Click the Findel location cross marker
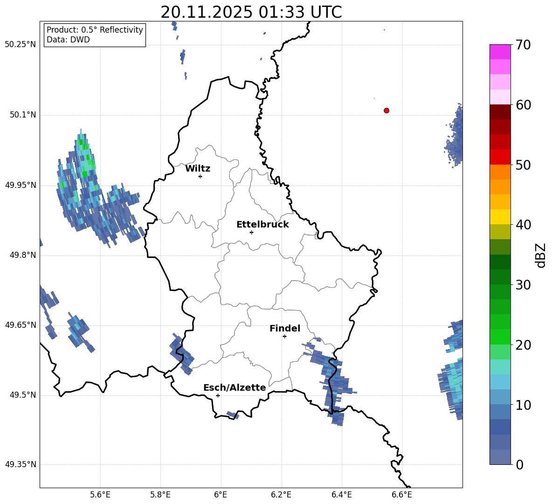This screenshot has height=504, width=552. [x=284, y=337]
